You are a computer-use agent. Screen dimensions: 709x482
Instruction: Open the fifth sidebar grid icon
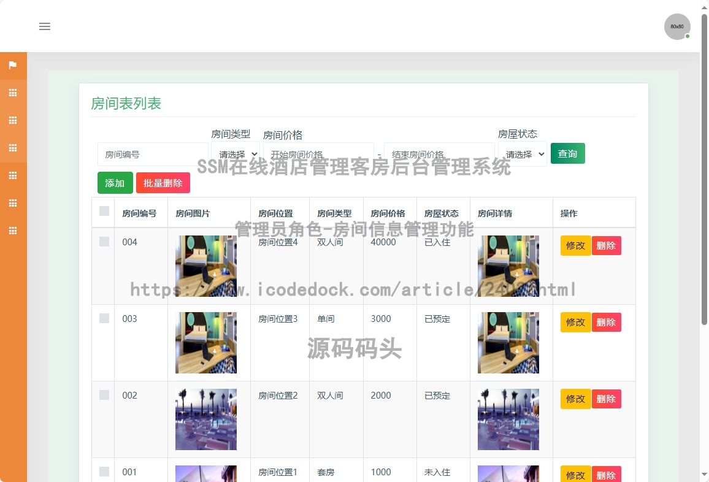coord(13,203)
